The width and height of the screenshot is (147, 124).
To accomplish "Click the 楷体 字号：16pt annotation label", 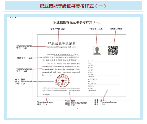I will (24, 58).
